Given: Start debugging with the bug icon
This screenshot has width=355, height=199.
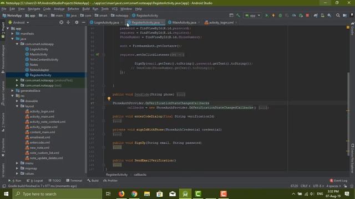Looking at the screenshot, I should pos(280,15).
